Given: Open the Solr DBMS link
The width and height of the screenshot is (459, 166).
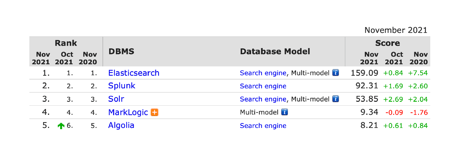Looking at the screenshot, I should point(116,99).
